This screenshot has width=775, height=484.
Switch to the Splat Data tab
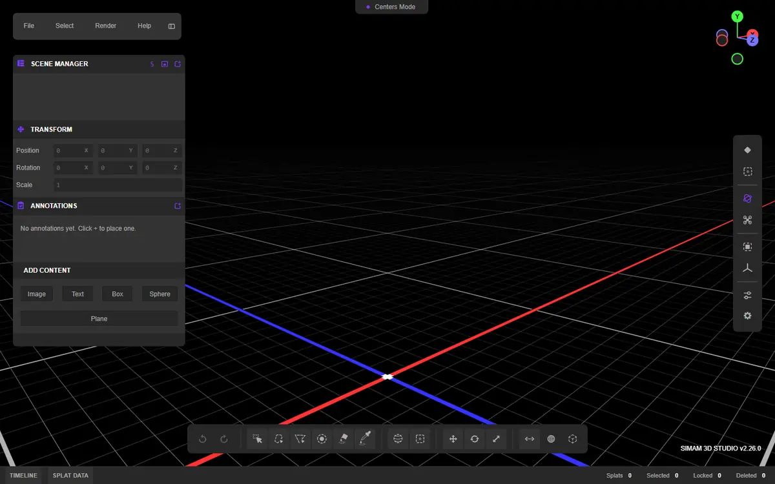[70, 476]
